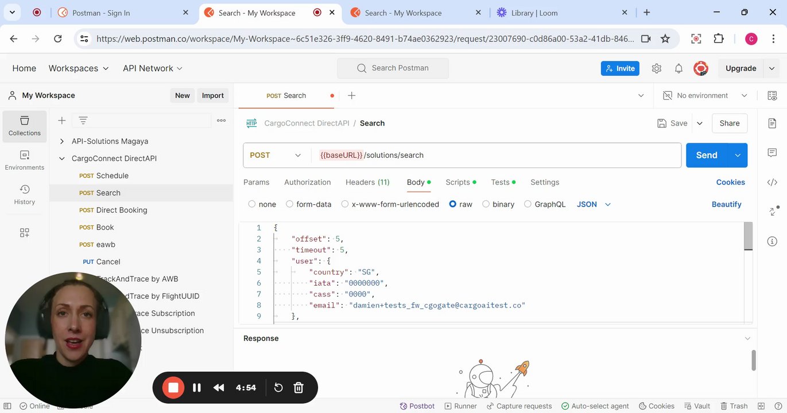Open collection options three-dot menu
This screenshot has height=413, width=787.
222,120
